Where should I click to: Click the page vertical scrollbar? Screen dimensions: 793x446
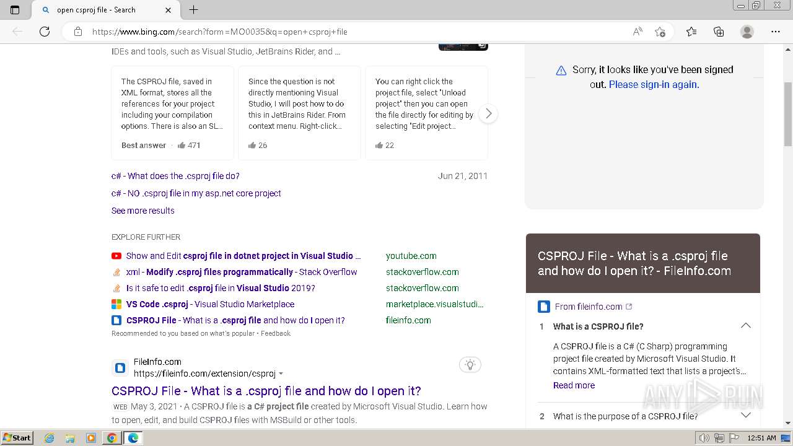click(788, 115)
